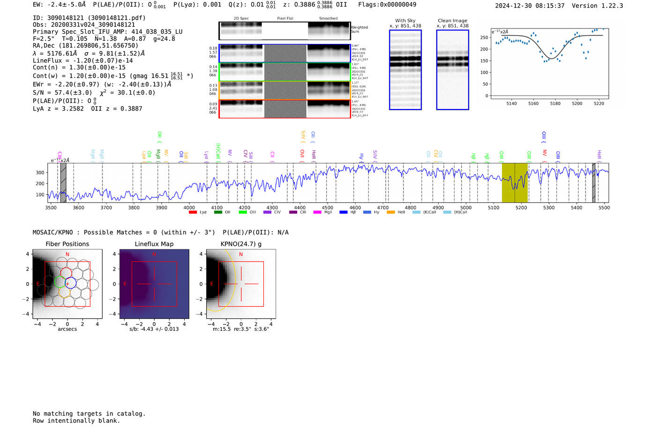Open the With Sky cutout image

[x=405, y=70]
